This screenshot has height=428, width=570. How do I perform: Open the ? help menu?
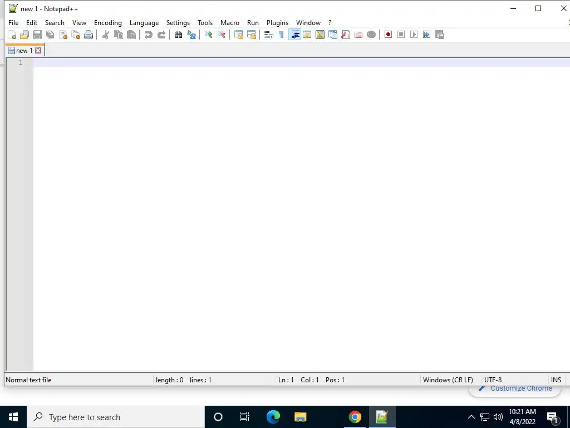point(330,22)
